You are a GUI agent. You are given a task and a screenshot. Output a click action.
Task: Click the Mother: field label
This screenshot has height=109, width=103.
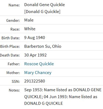[x=13, y=73]
